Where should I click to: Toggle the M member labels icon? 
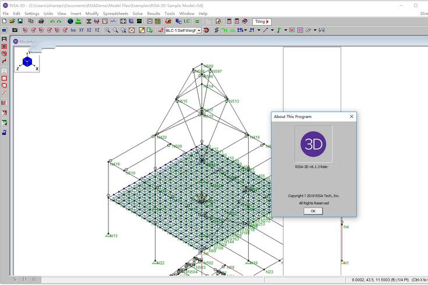click(x=252, y=30)
